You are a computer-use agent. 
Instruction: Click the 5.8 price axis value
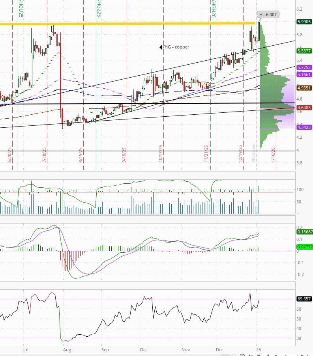coord(299,35)
